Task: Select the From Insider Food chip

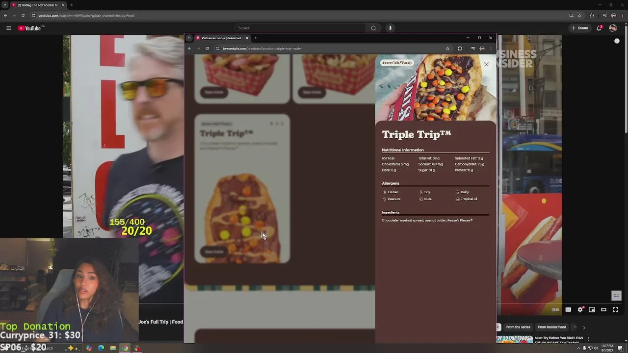Action: click(551, 327)
